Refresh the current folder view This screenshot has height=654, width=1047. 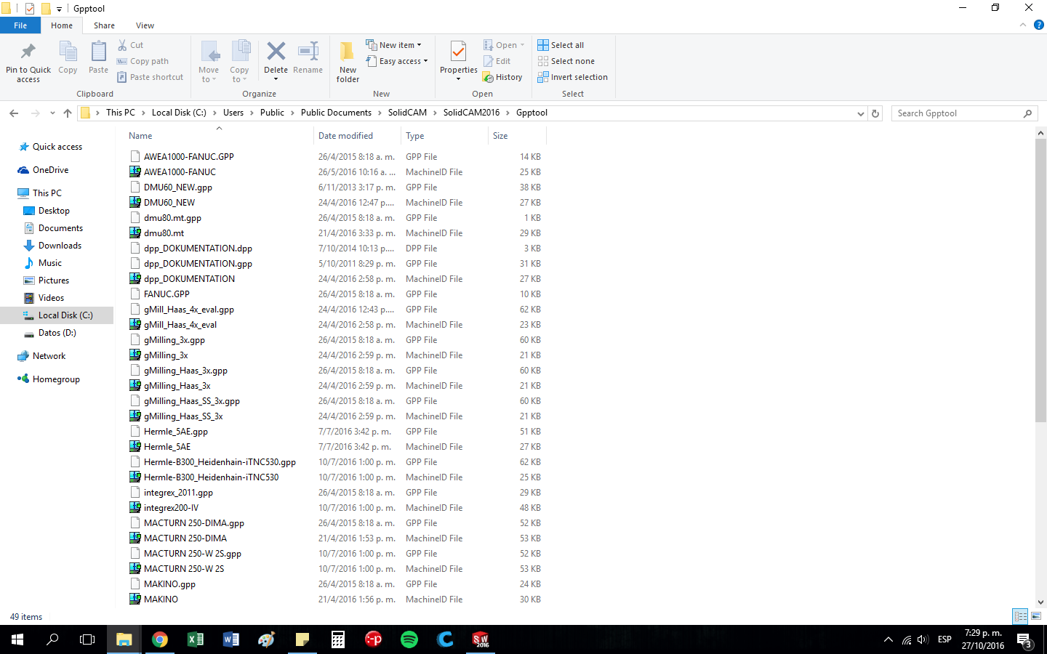tap(875, 113)
